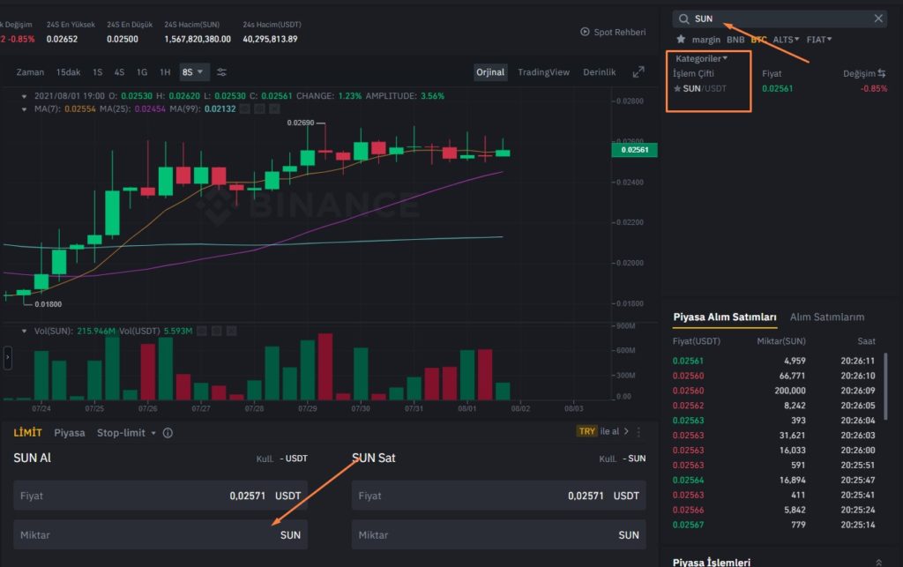Select the SUN/USDT trading pair
Image resolution: width=903 pixels, height=567 pixels.
(705, 89)
